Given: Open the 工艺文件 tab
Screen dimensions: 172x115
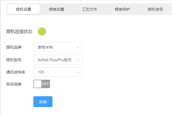Looking at the screenshot, I should point(89,9).
